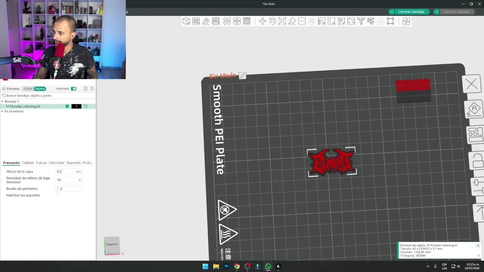Select the Rotate tool
484x272 pixels.
click(x=273, y=21)
